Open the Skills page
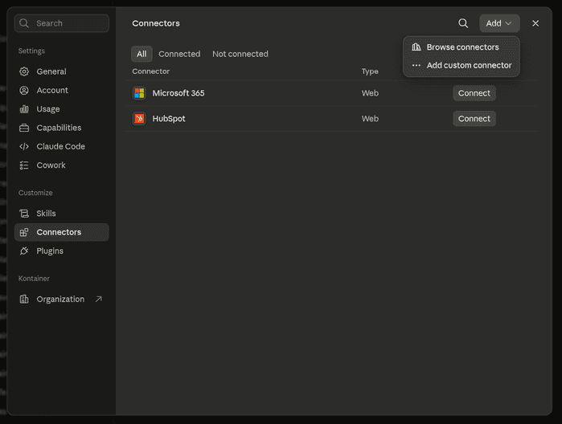Image resolution: width=562 pixels, height=424 pixels. click(x=62, y=214)
